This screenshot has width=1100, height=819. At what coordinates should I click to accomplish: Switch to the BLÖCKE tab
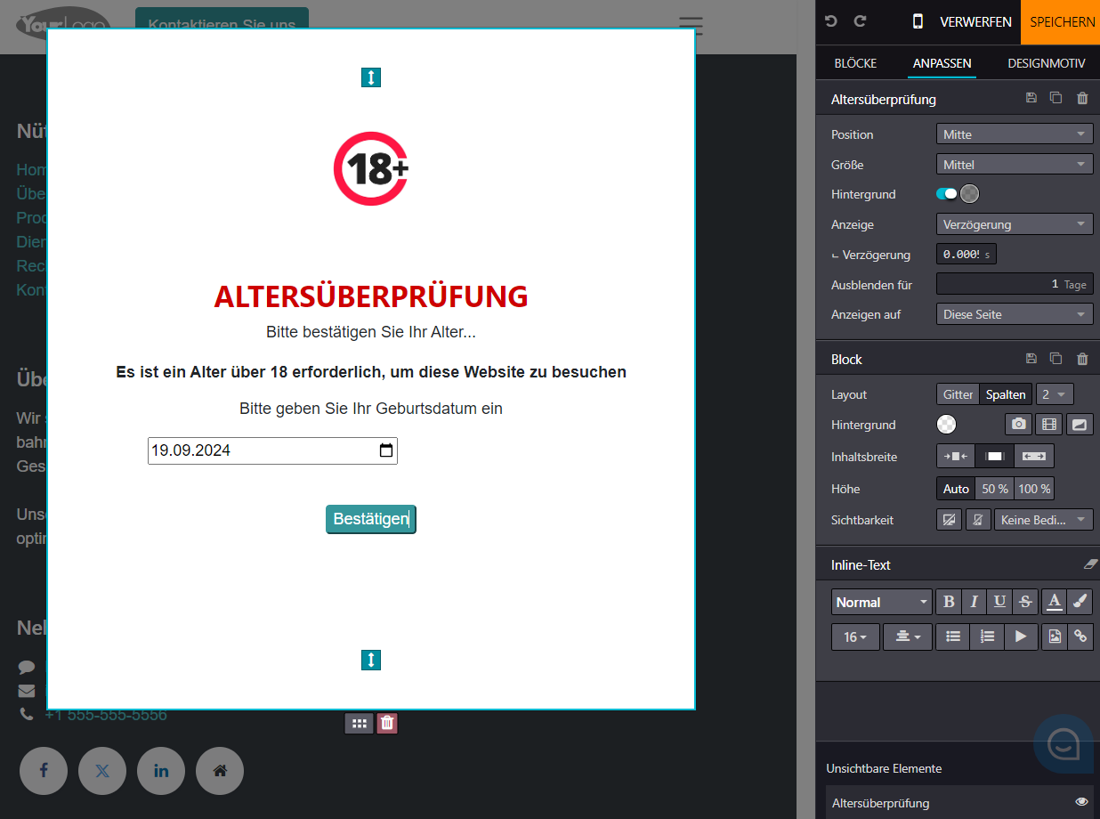pos(855,63)
